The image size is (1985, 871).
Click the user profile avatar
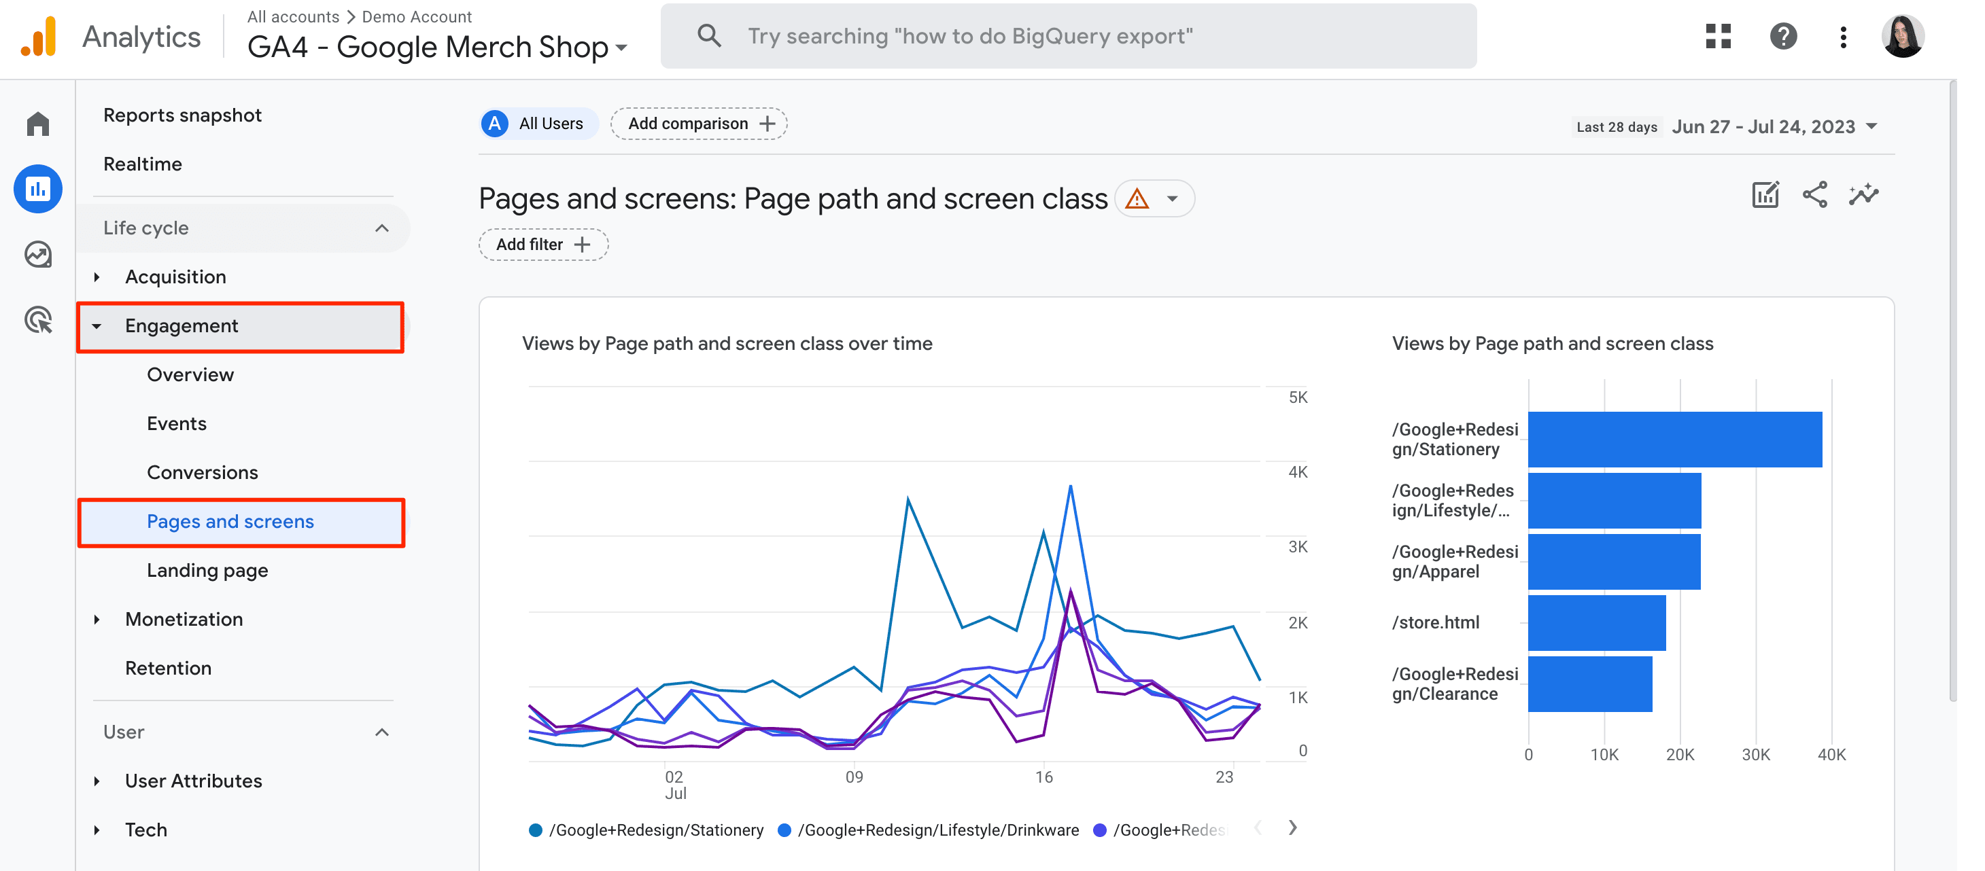coord(1903,36)
